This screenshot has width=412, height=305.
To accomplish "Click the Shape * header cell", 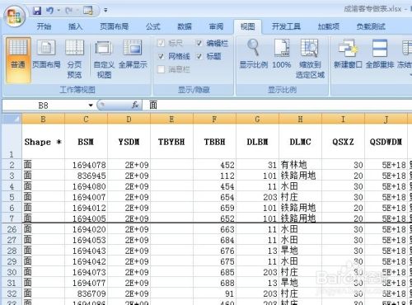I will (x=43, y=142).
